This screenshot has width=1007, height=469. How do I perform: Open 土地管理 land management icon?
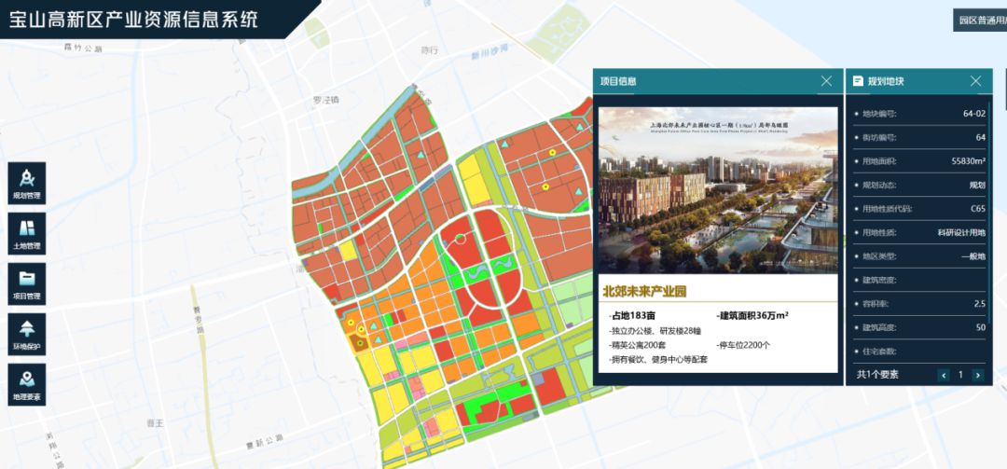(x=27, y=234)
